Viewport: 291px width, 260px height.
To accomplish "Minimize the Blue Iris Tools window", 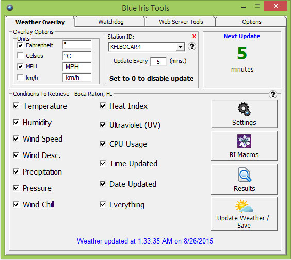I will coord(244,7).
